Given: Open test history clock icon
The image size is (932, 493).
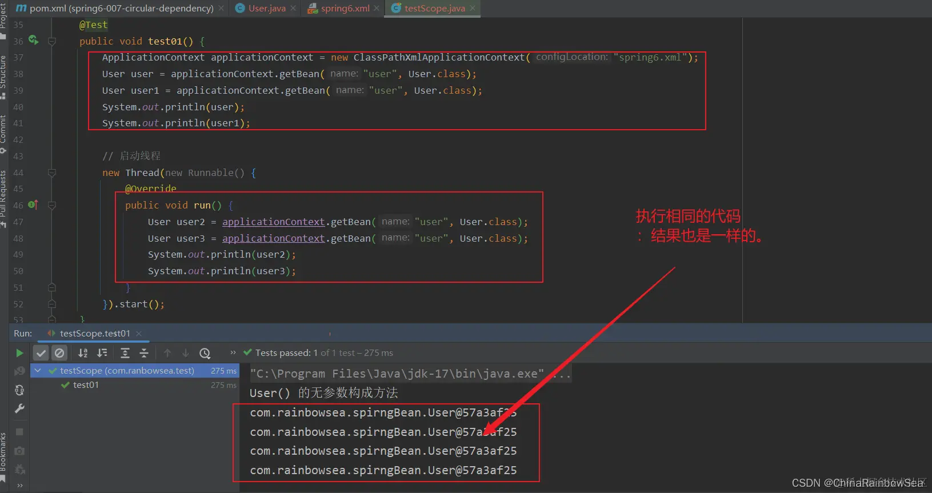Looking at the screenshot, I should (x=205, y=353).
